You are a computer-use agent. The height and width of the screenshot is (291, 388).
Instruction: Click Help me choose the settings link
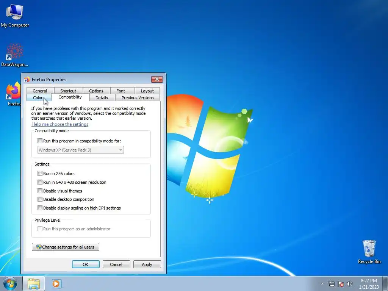[x=60, y=124]
